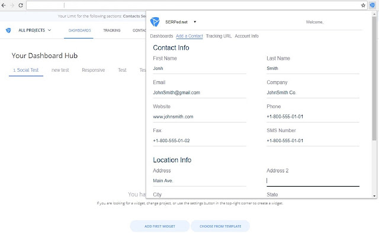The width and height of the screenshot is (379, 237).
Task: Open the Responsive dashboard tab
Action: (94, 70)
